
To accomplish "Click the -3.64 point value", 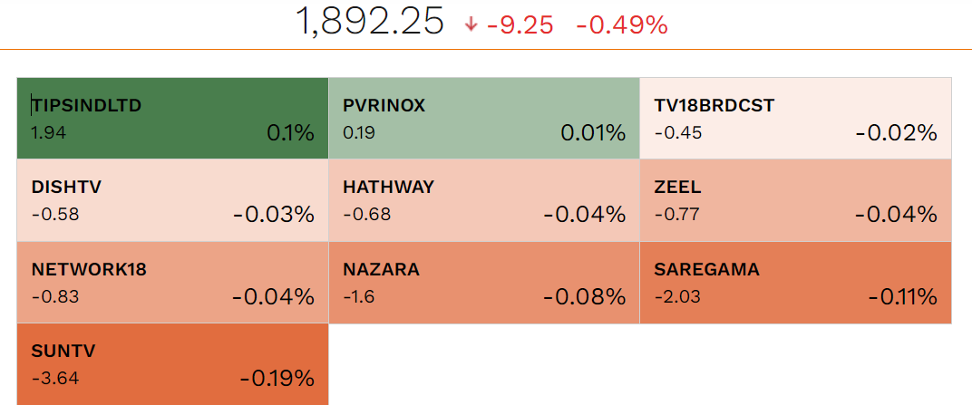I will (x=54, y=378).
